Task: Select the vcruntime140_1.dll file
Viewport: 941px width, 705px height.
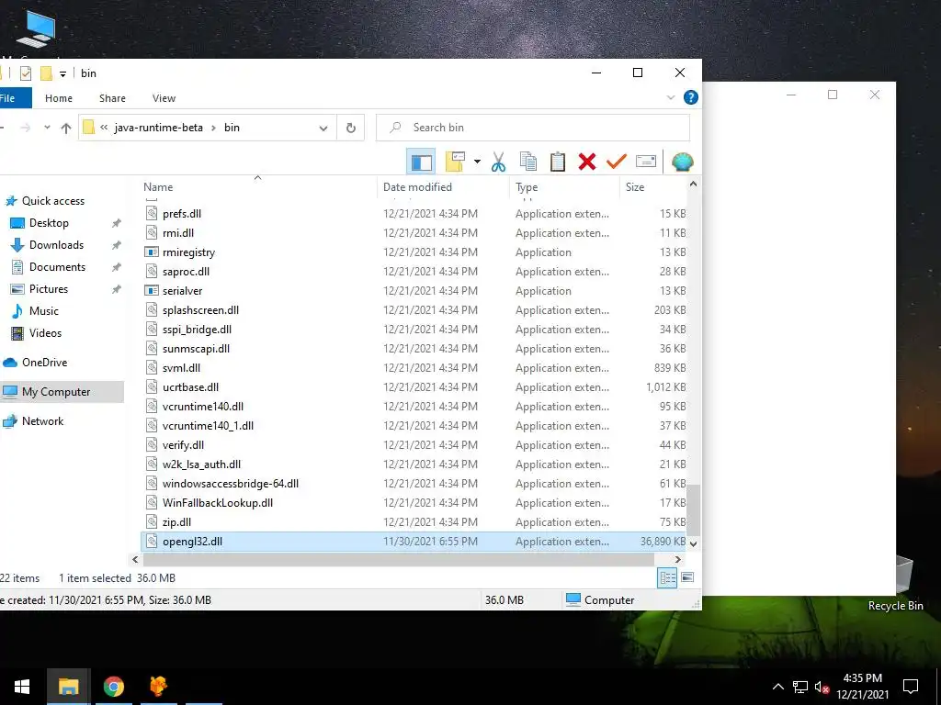Action: (208, 426)
